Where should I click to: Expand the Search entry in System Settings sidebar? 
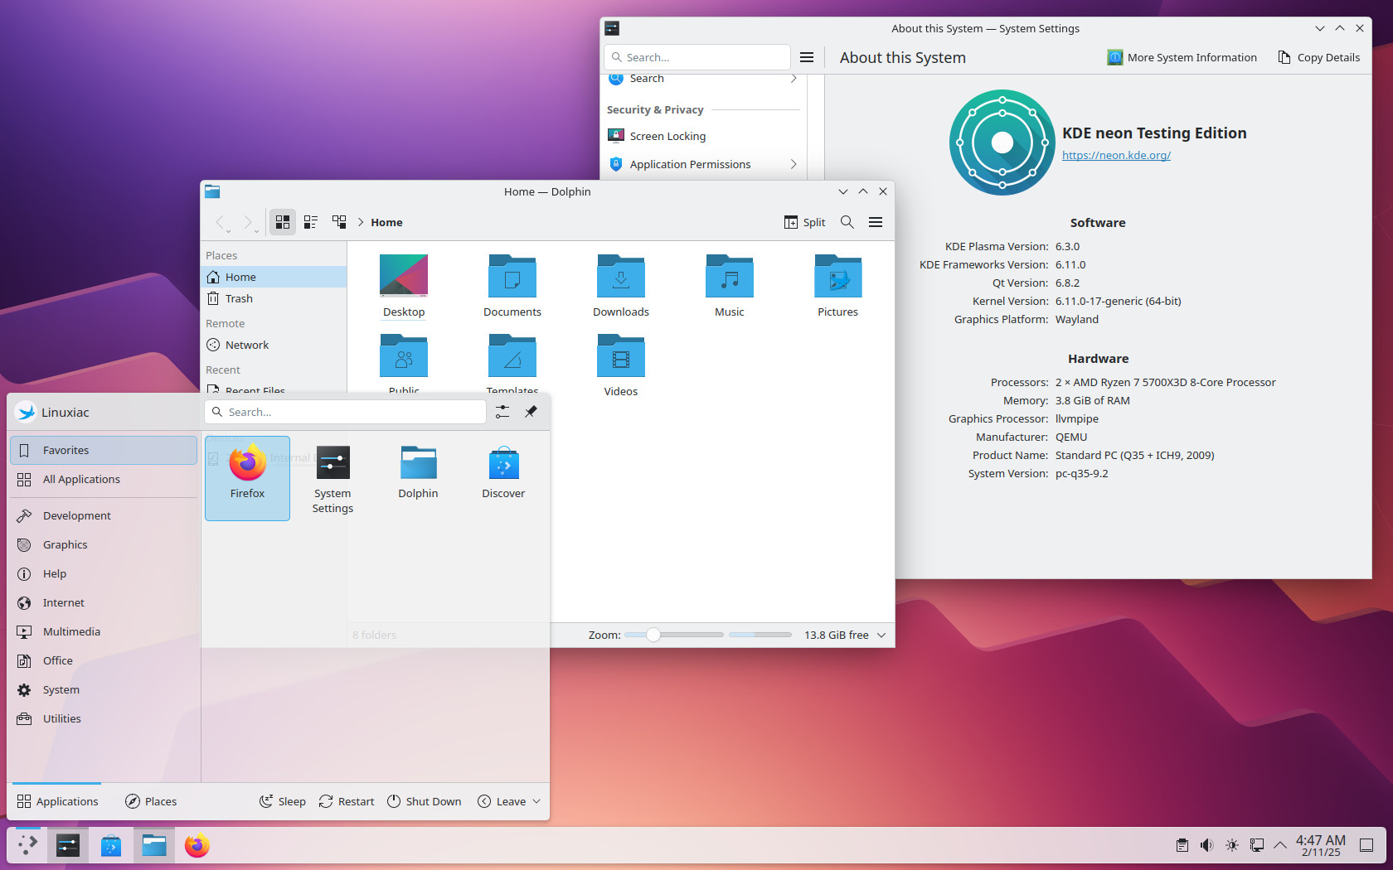point(794,79)
